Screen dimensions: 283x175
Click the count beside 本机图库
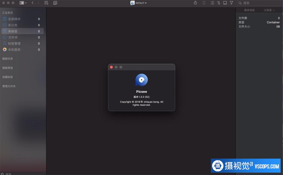[39, 50]
